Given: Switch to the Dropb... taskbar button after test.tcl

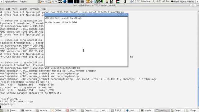Looking at the screenshot, I should (x=177, y=110).
